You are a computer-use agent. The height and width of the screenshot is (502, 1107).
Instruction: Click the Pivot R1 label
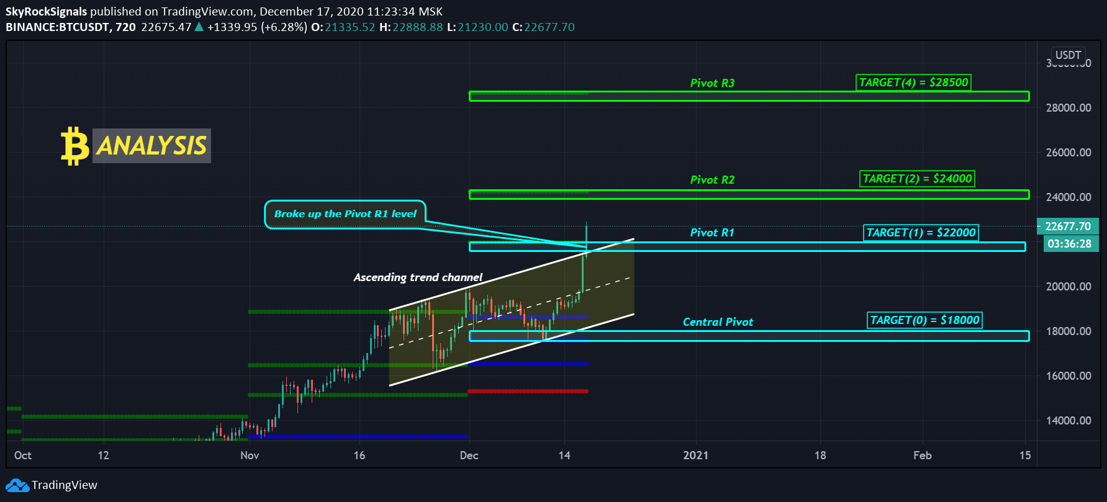pyautogui.click(x=712, y=233)
